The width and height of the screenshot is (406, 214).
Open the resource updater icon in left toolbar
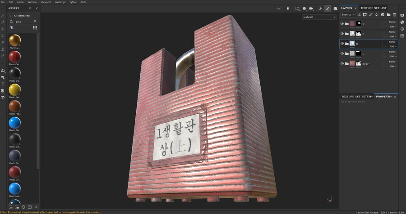coord(3,77)
